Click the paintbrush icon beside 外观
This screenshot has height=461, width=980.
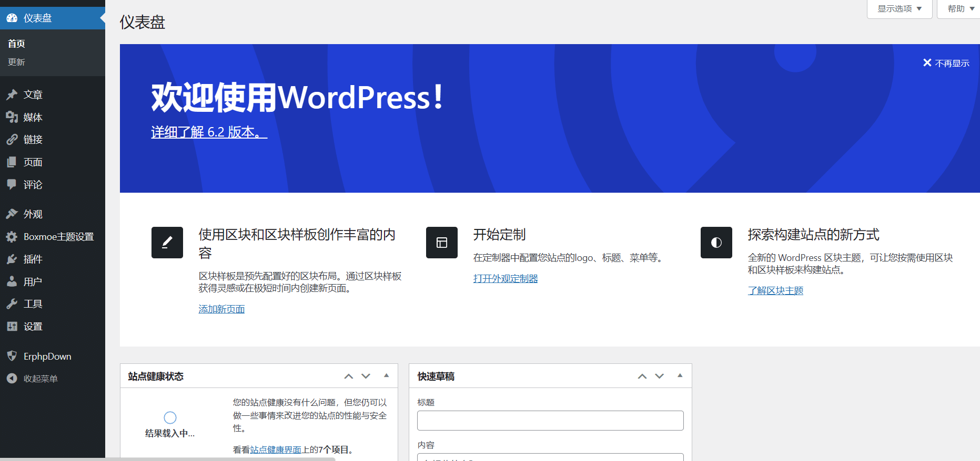pos(12,214)
